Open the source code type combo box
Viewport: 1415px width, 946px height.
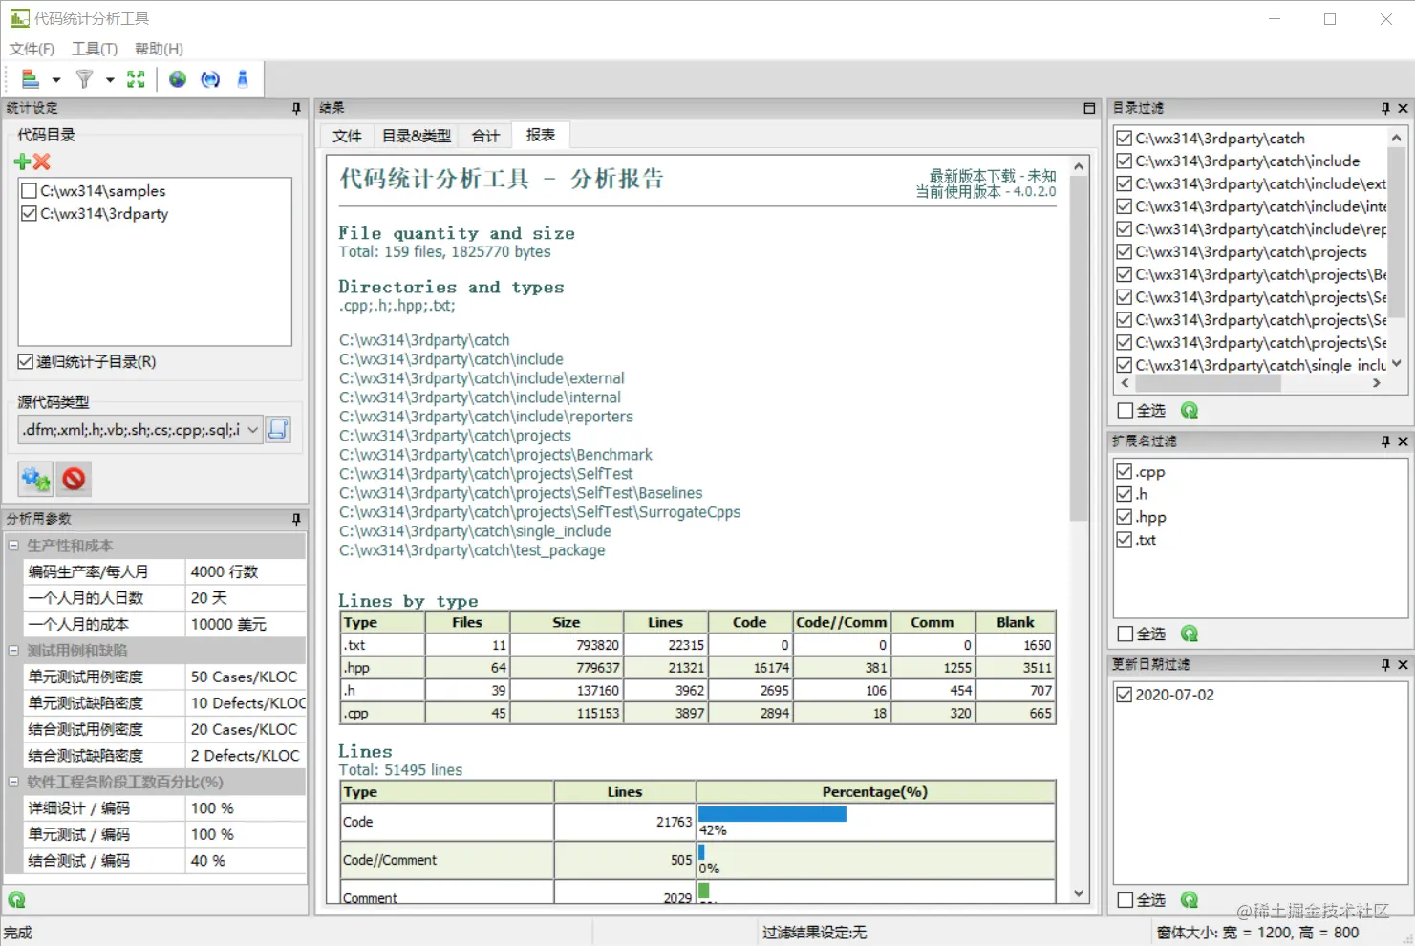point(140,430)
